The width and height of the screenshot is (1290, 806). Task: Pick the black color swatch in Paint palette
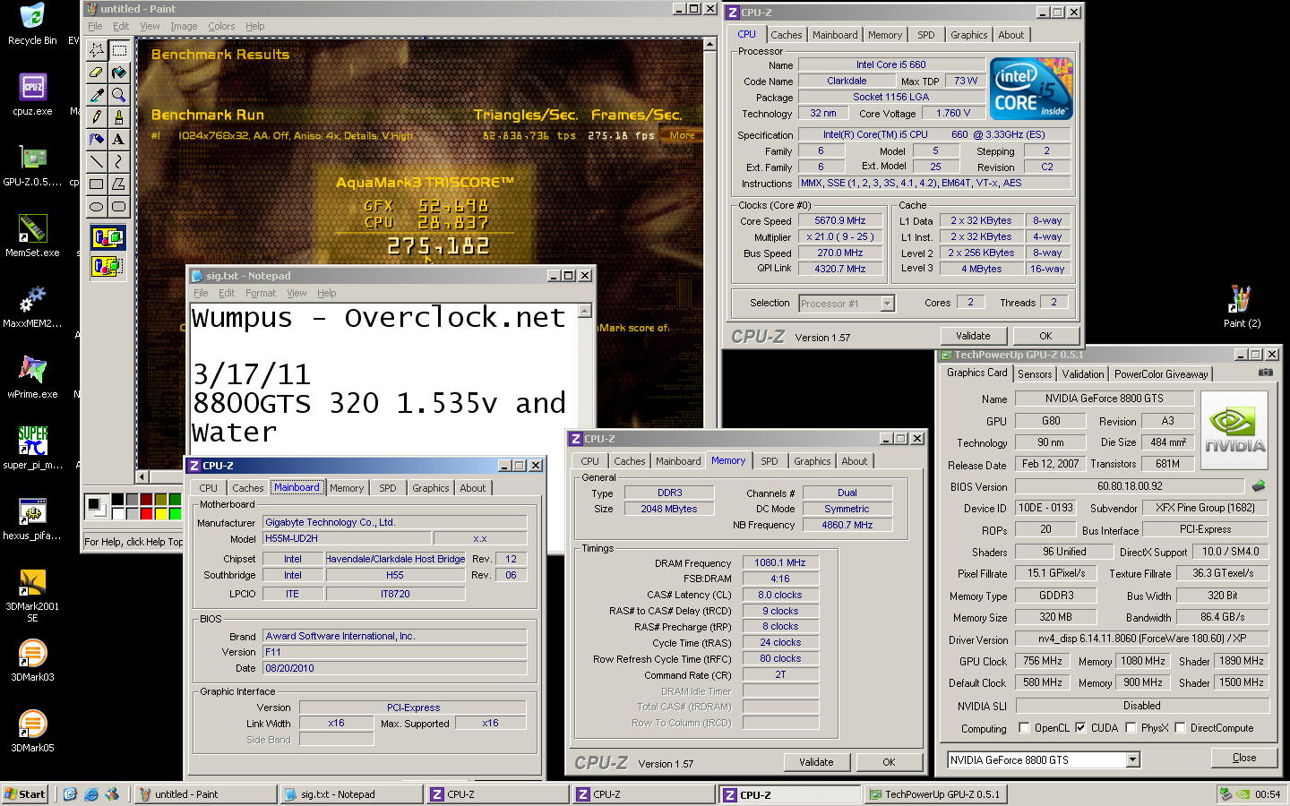pos(117,499)
